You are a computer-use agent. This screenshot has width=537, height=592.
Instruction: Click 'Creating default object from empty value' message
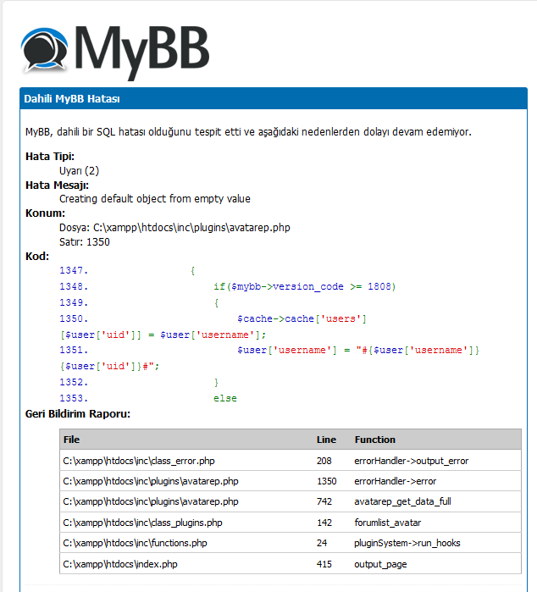pos(155,198)
